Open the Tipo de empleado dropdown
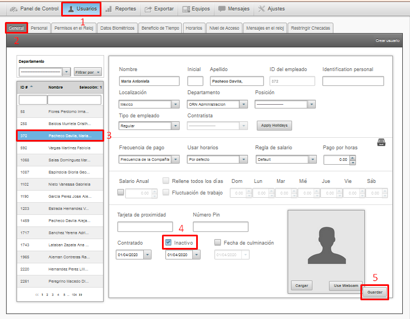Screen dimensions: 410x319 pos(175,126)
